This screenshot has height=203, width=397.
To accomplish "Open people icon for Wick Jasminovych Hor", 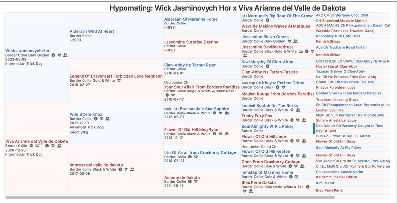I will pos(65,55).
